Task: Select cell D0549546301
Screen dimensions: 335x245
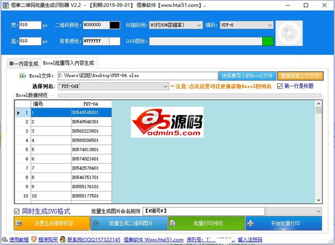Action: 91,122
